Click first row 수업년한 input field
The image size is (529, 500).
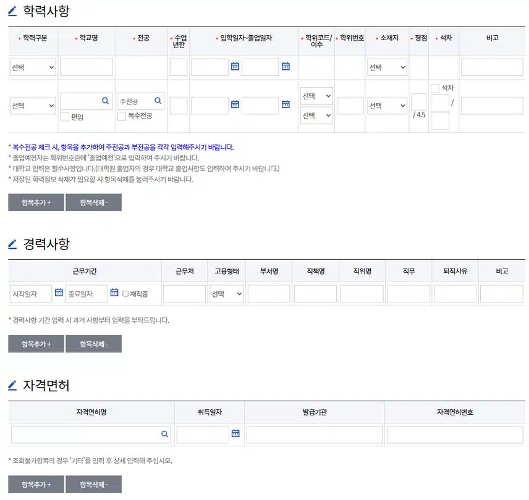tap(179, 67)
